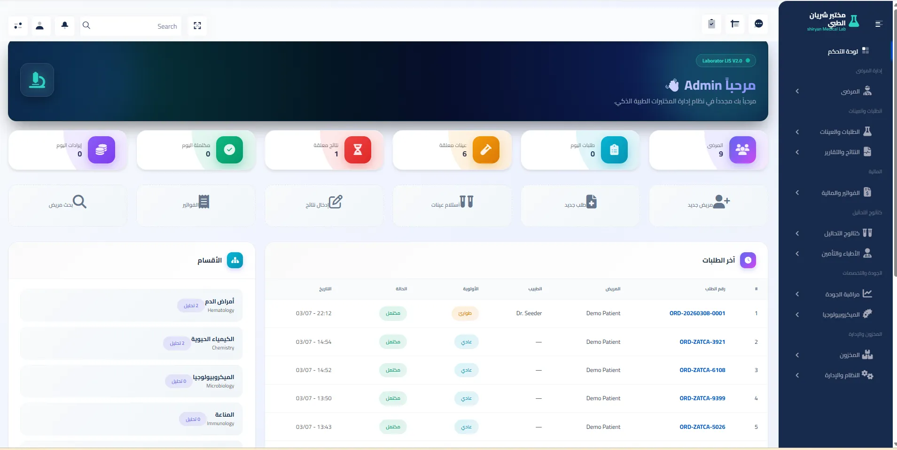Click the orange pending samples card icon
Viewport: 897px width, 450px height.
click(486, 150)
